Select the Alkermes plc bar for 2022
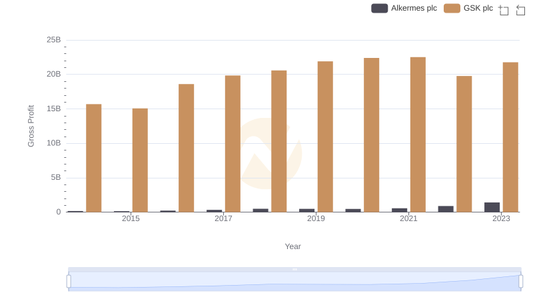This screenshot has height=307, width=533. click(446, 209)
